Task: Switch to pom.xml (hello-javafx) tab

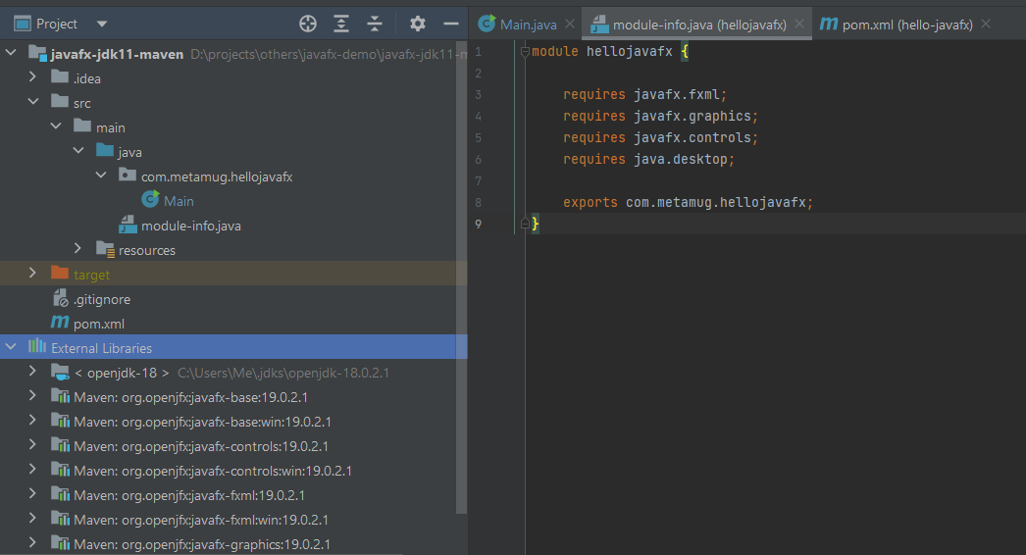Action: point(907,25)
